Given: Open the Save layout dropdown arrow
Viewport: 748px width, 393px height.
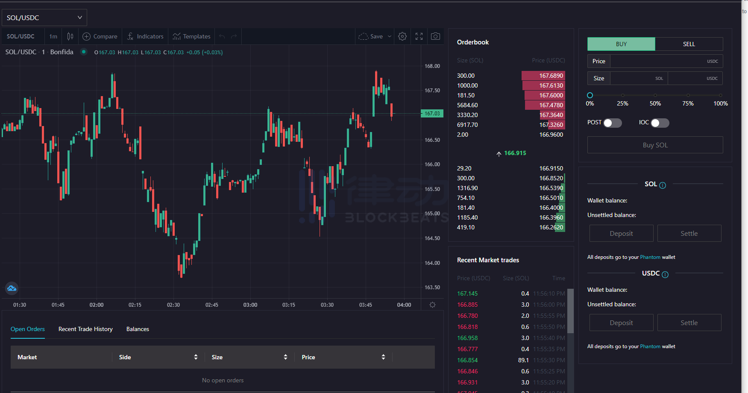Looking at the screenshot, I should (x=389, y=36).
